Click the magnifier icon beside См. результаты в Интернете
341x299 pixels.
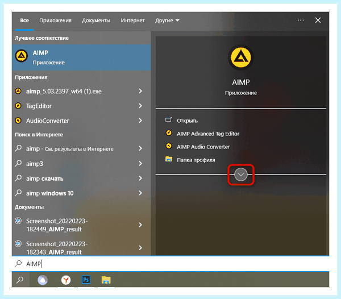tap(19, 148)
